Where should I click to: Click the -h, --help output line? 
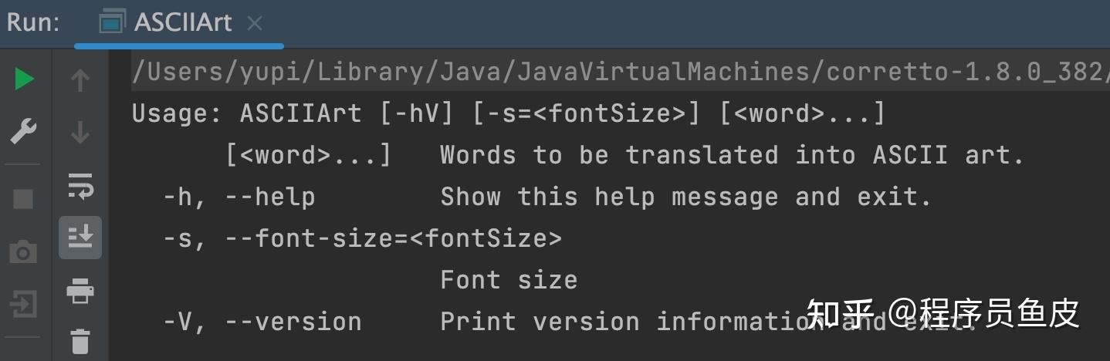pyautogui.click(x=547, y=197)
